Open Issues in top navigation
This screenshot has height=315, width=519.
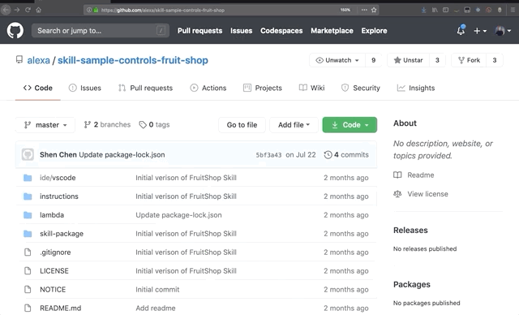coord(242,31)
